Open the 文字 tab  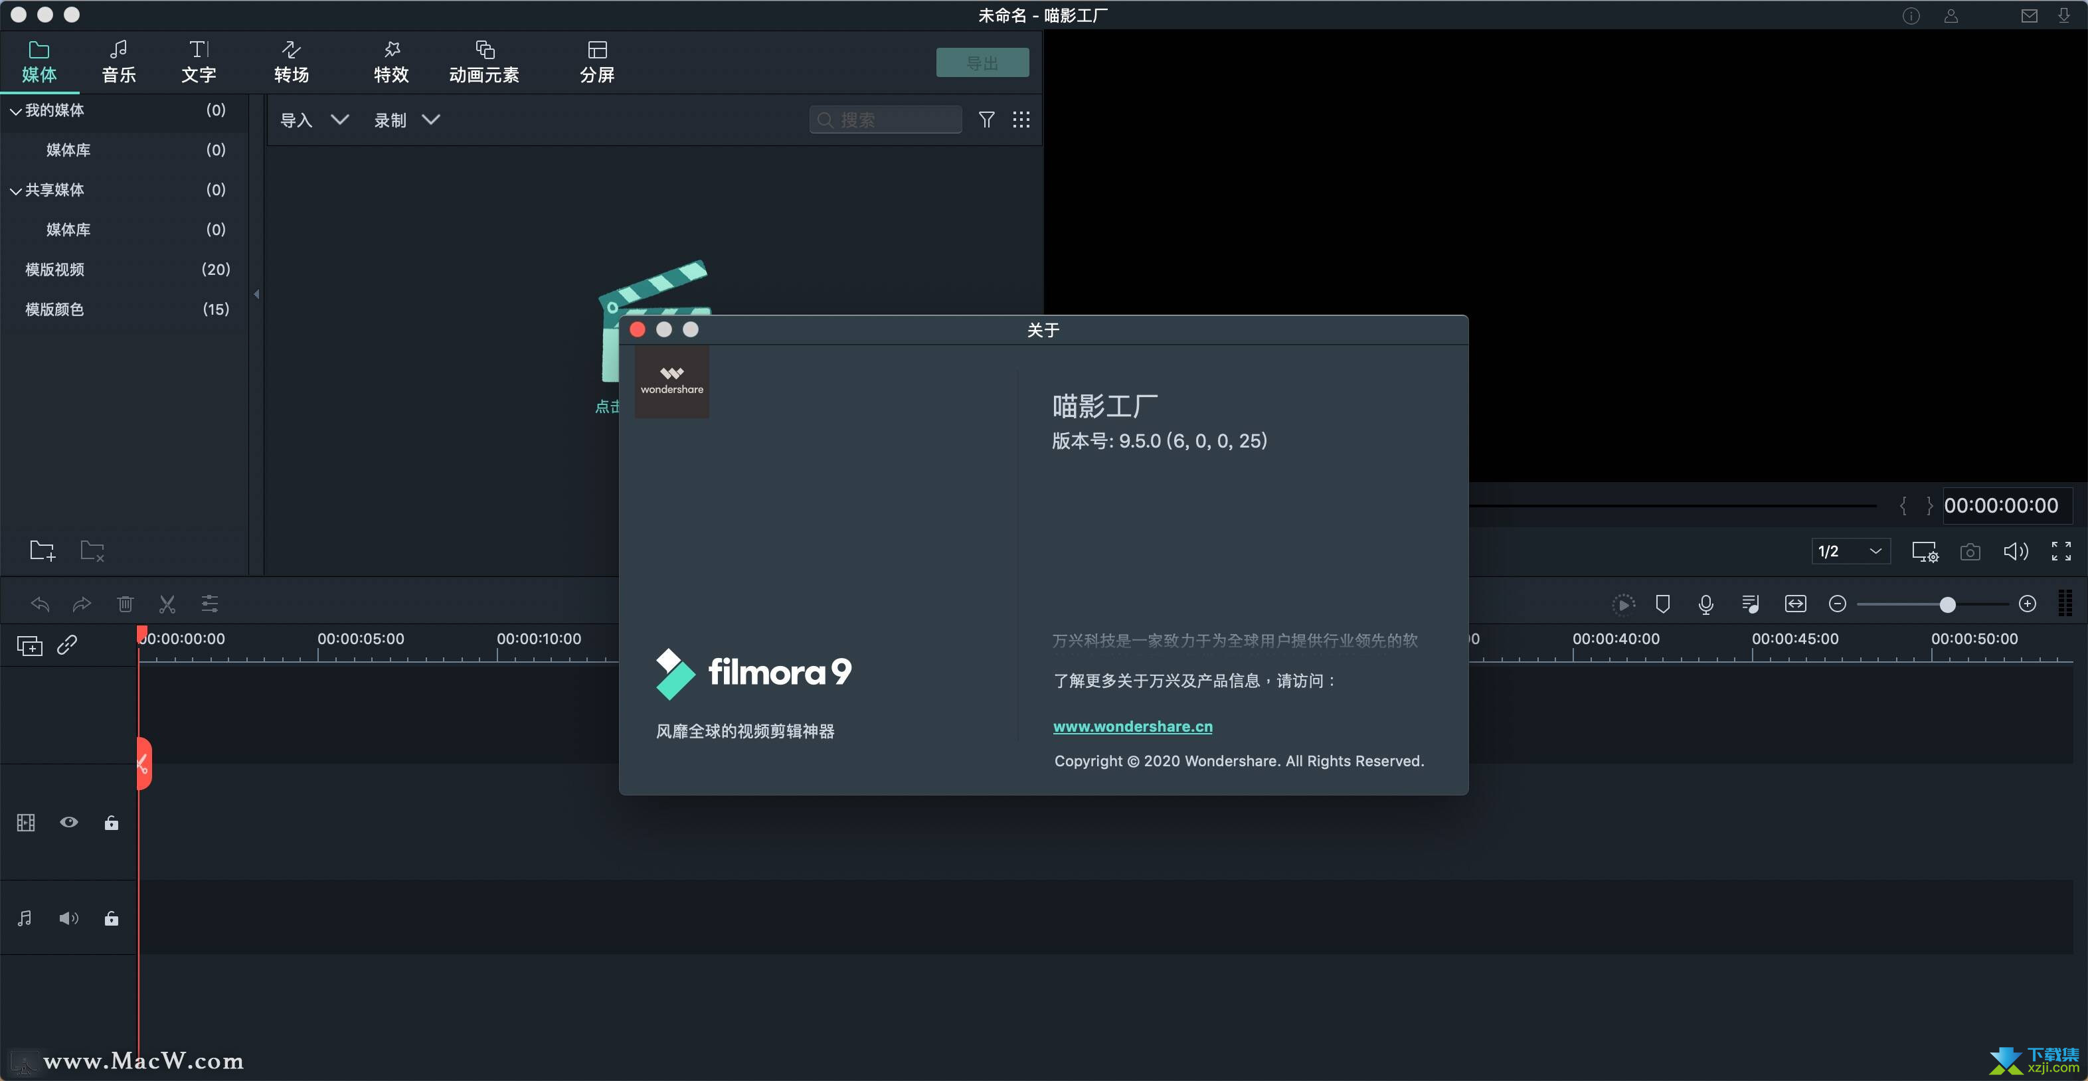point(199,62)
